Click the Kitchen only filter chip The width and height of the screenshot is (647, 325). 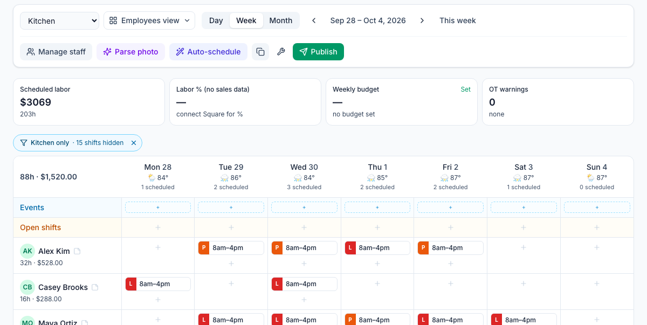(78, 143)
